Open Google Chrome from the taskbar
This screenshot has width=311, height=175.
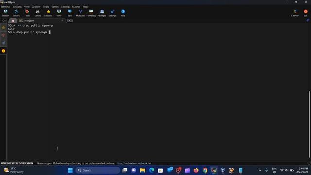(x=205, y=170)
